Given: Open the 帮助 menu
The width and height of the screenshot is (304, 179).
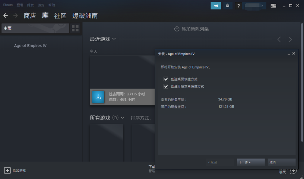Looking at the screenshot, I should [x=52, y=5].
